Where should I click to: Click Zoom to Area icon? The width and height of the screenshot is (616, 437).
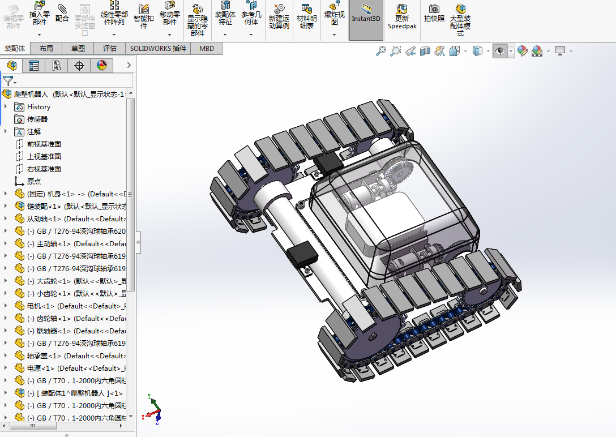[396, 51]
